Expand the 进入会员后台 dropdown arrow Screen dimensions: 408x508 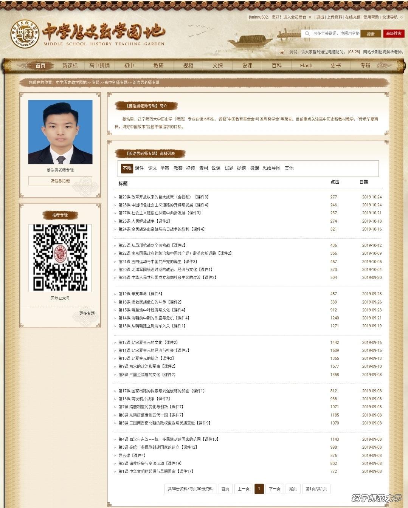[x=310, y=17]
